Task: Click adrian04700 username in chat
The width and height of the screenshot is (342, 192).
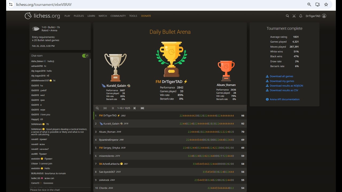Action: point(37,66)
